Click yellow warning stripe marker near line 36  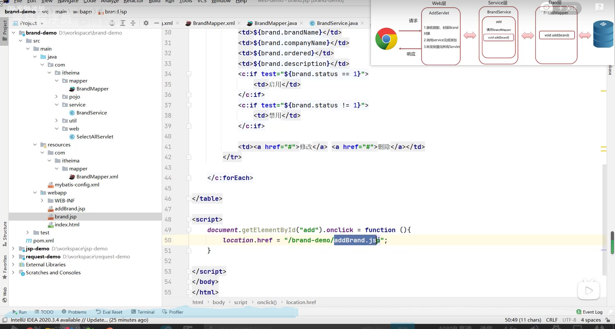coord(603,91)
